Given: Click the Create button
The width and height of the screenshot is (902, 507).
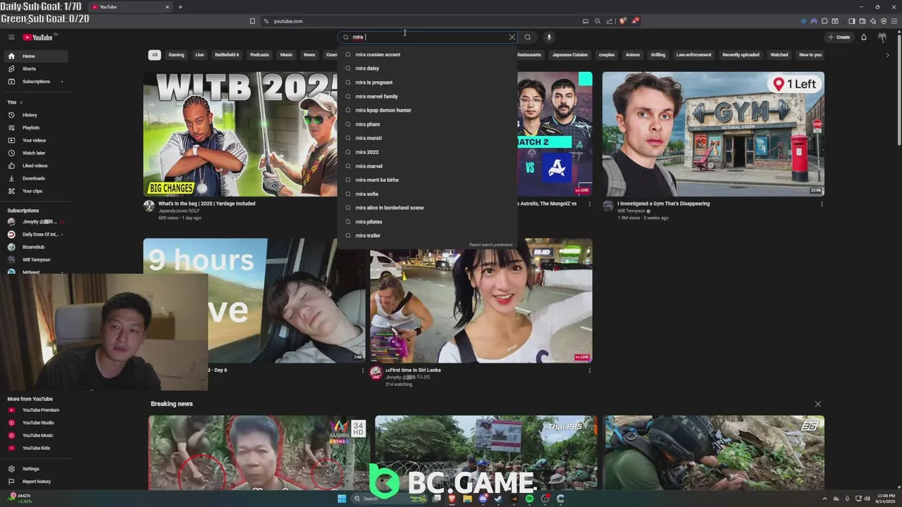Looking at the screenshot, I should point(839,37).
